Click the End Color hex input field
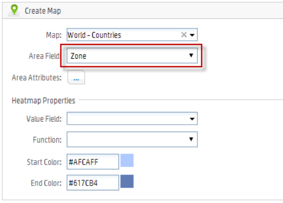The width and height of the screenshot is (283, 203). tap(93, 183)
